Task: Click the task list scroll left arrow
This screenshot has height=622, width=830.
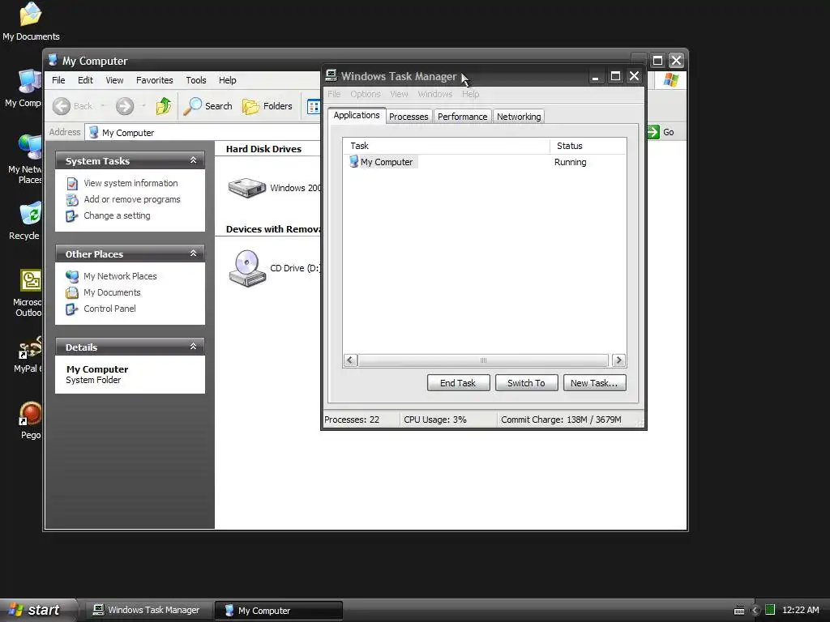Action: click(350, 360)
